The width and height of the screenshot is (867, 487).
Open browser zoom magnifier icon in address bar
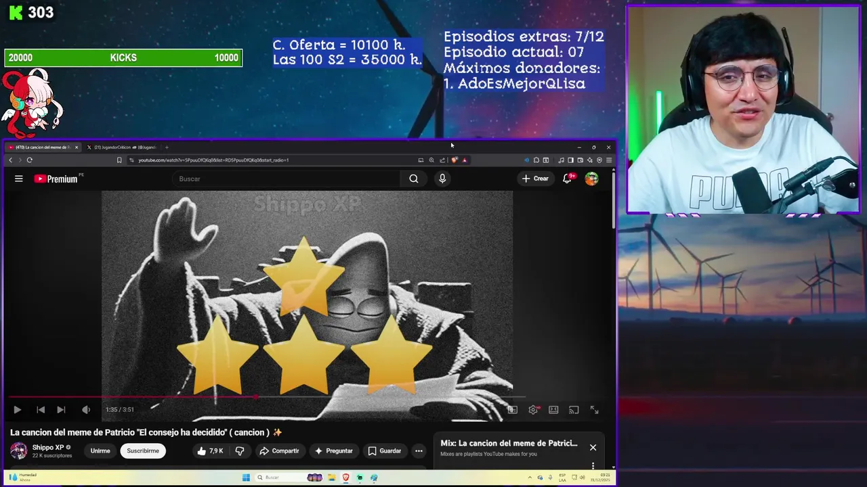click(431, 160)
